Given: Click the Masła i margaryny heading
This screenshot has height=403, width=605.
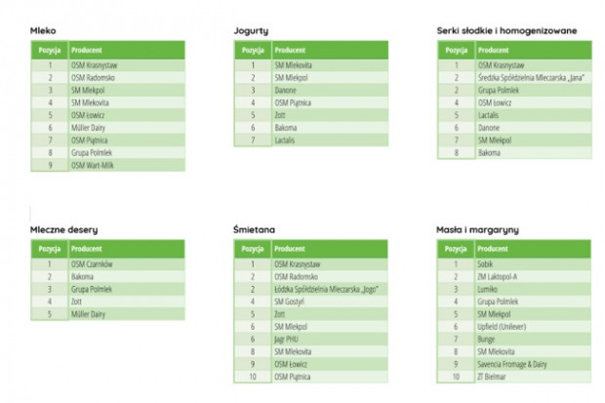Looking at the screenshot, I should 478,230.
